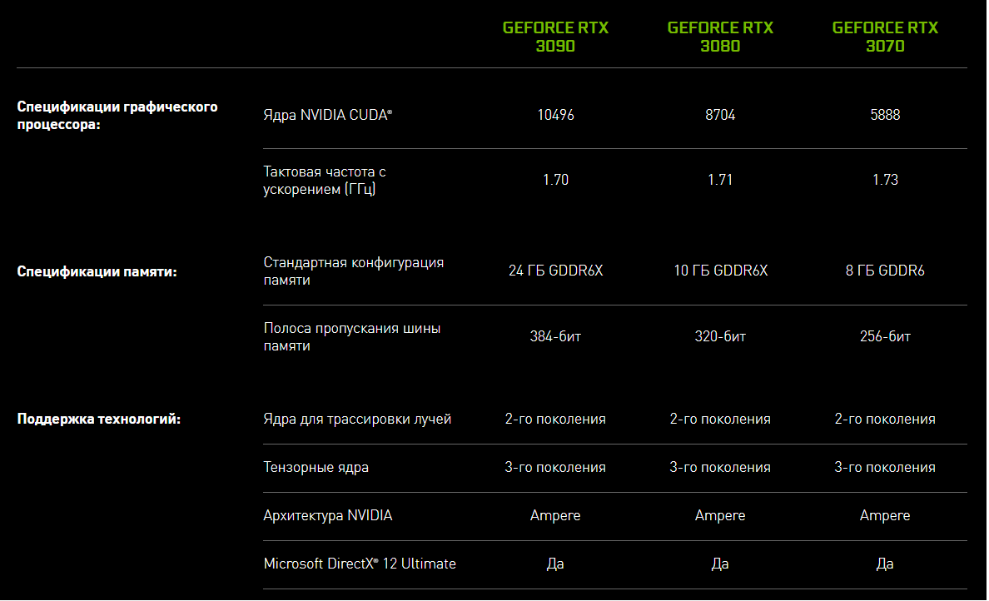Click the 'Тензорные ядра' row label
989x601 pixels.
point(316,467)
